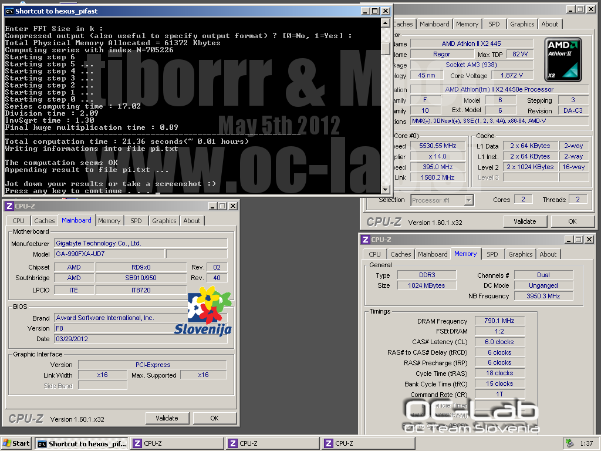The image size is (601, 451).
Task: Click OK in top CPU window
Action: 572,221
